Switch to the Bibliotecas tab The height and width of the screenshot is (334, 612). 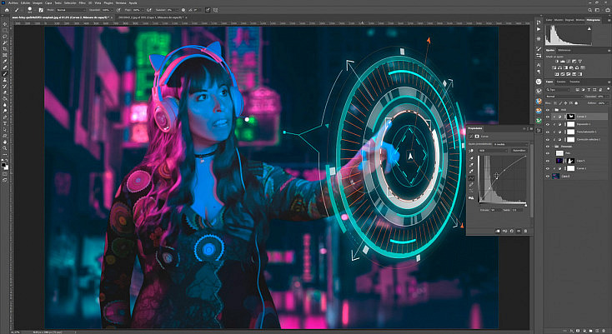click(564, 50)
